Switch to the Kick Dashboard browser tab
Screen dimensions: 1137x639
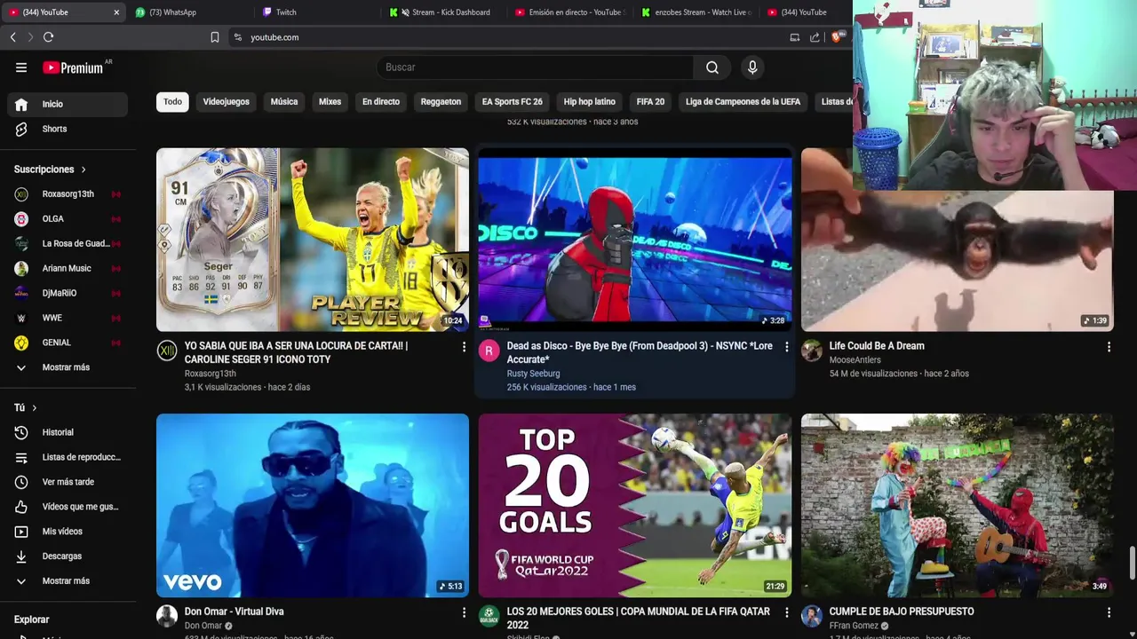click(x=445, y=12)
